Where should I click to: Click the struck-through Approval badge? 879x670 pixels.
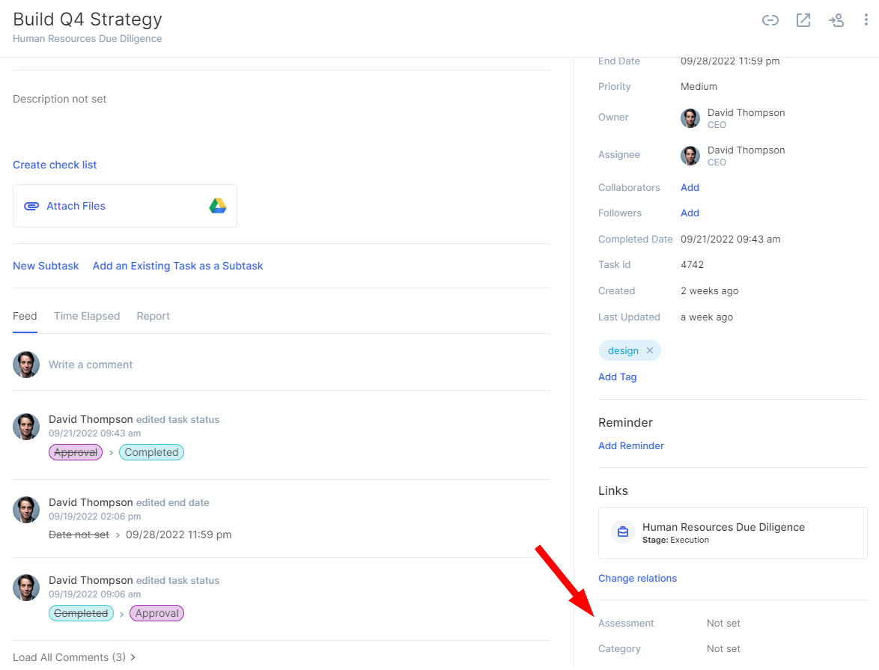pyautogui.click(x=76, y=452)
